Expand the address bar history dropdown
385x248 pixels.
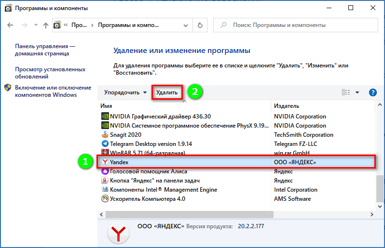pyautogui.click(x=186, y=25)
